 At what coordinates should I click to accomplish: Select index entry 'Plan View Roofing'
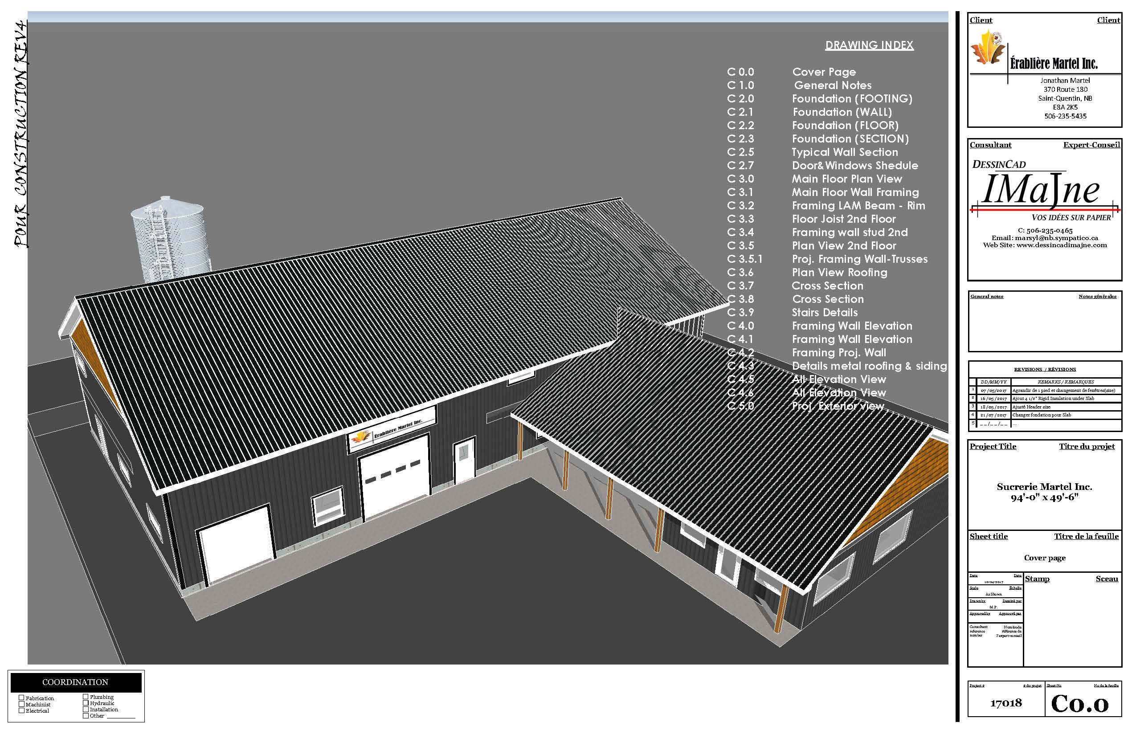pos(840,272)
